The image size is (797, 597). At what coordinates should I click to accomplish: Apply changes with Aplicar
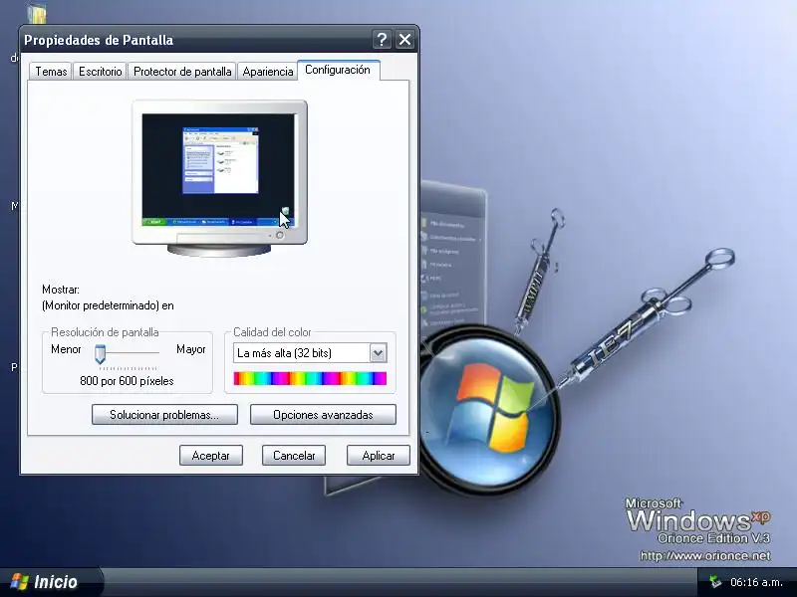[379, 456]
